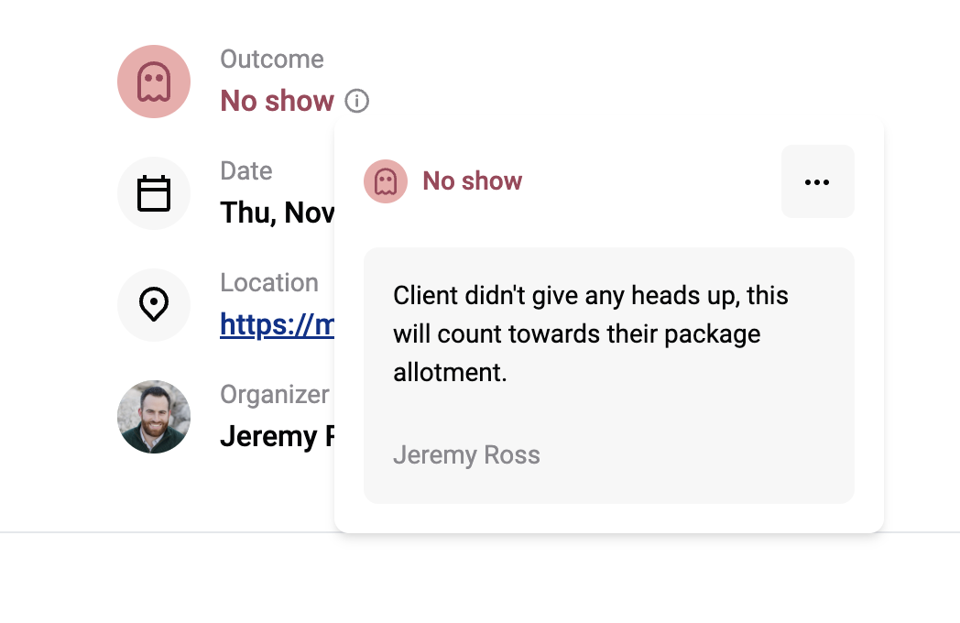960x623 pixels.
Task: Click the small ghost icon in popup
Action: point(386,181)
